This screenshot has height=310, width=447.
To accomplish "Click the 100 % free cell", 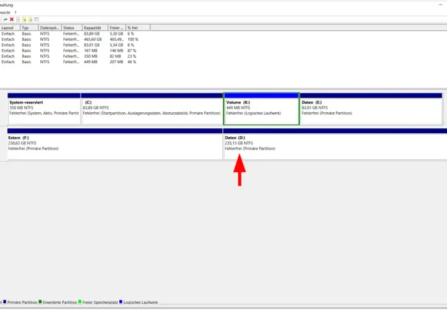I will coord(133,39).
